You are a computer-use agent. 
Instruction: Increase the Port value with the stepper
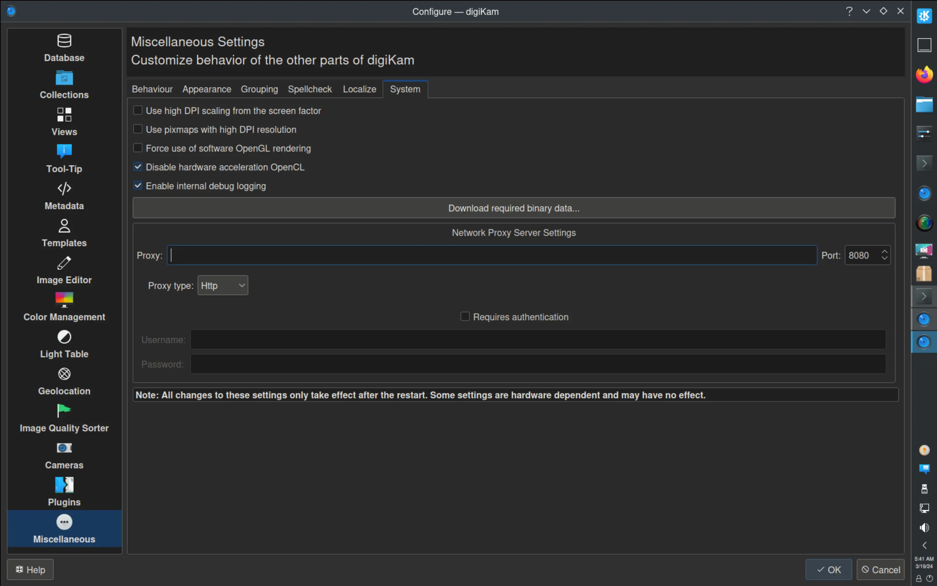click(885, 252)
